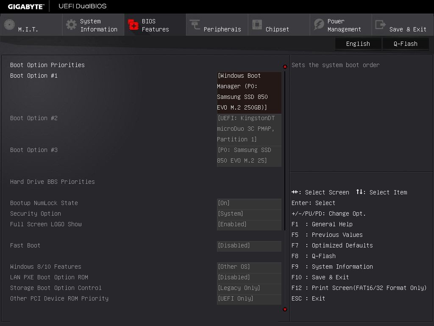Viewport: 434px width, 326px height.
Task: Select the Boot Option #2 label
Action: [34, 118]
